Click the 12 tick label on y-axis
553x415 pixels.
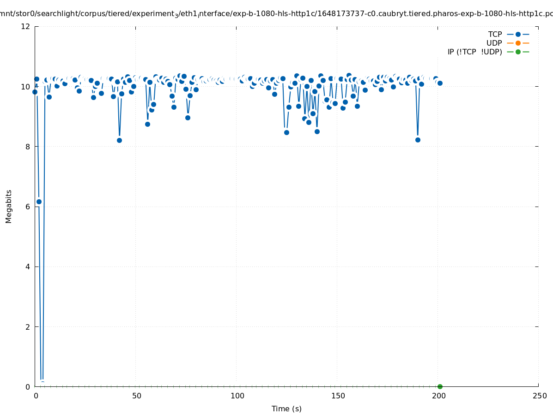coord(26,26)
